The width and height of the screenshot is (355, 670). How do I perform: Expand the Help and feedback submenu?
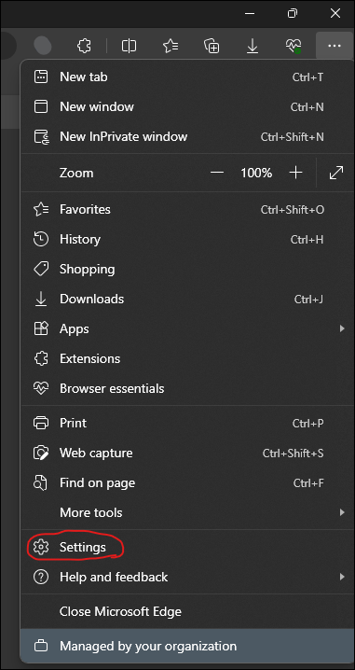pyautogui.click(x=187, y=577)
